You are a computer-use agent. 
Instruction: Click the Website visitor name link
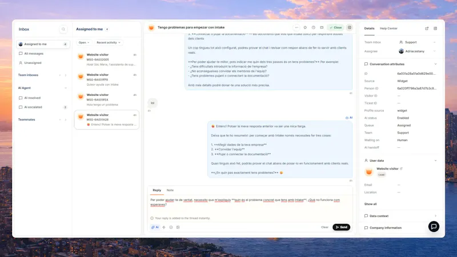pyautogui.click(x=387, y=168)
